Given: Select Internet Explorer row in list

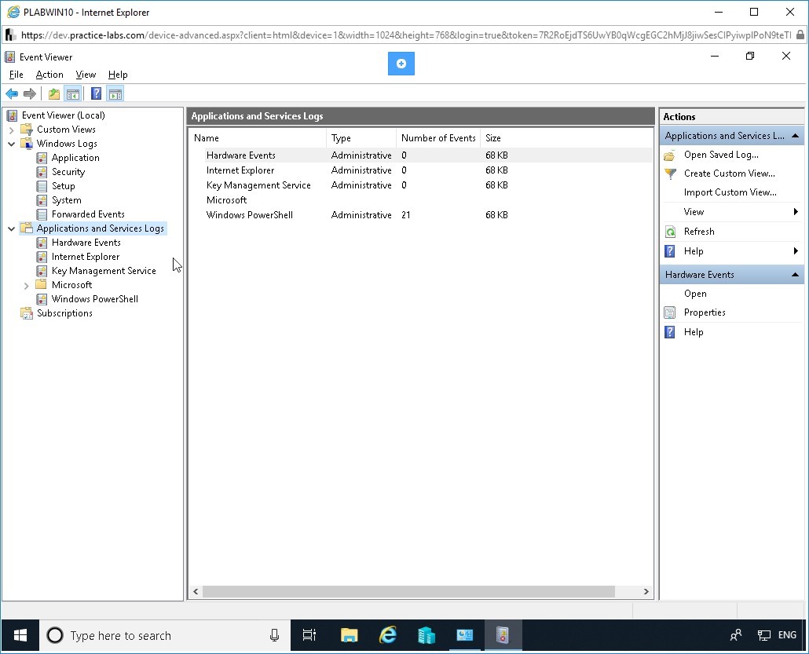Looking at the screenshot, I should click(421, 170).
